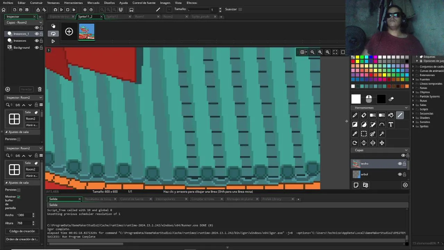
Task: Collapse the Capas panel header
Action: [406, 150]
